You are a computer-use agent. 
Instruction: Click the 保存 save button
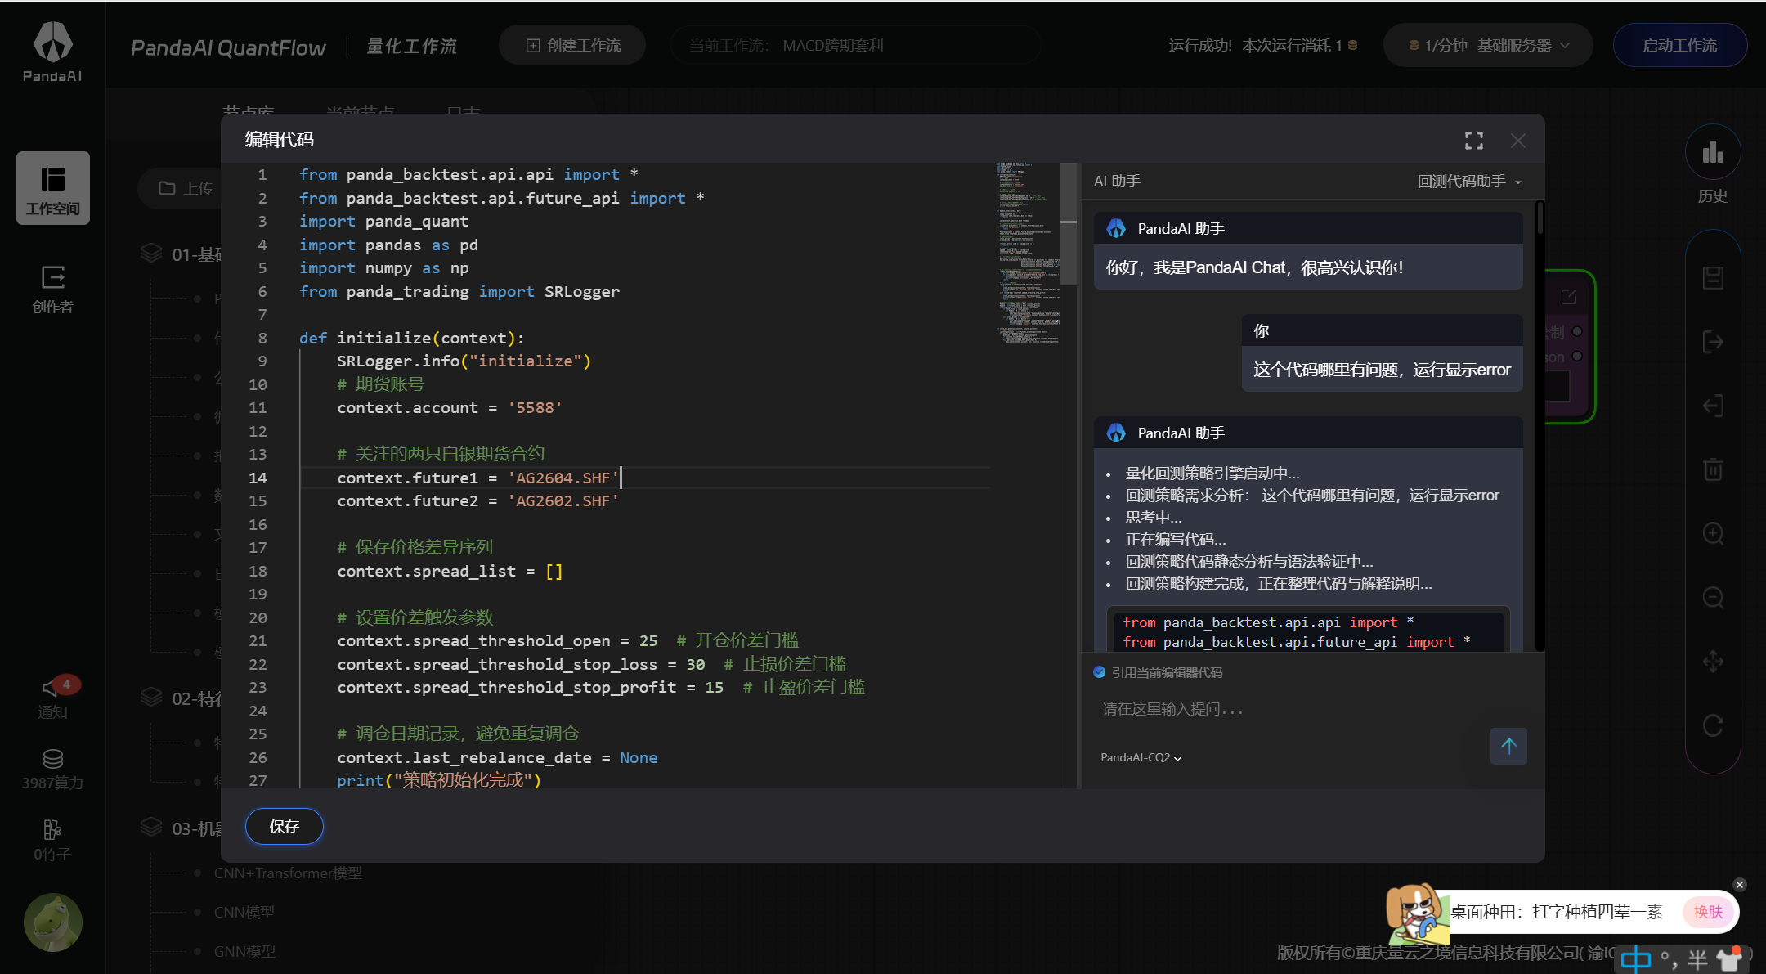285,826
